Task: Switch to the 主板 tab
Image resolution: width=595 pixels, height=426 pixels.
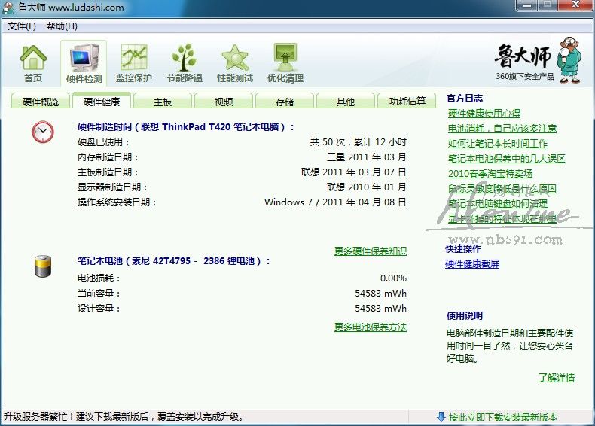Action: pos(163,102)
